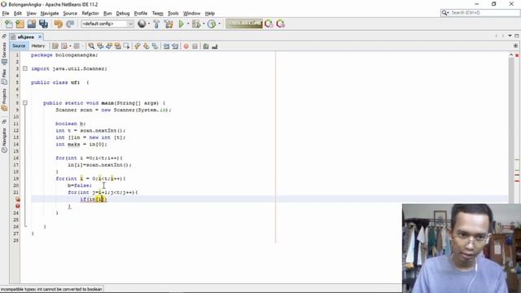Stop macro recording square icon
The image size is (521, 293).
coord(195,46)
